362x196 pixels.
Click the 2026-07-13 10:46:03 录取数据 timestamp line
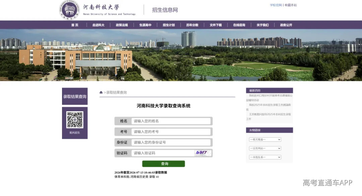pos(140,173)
